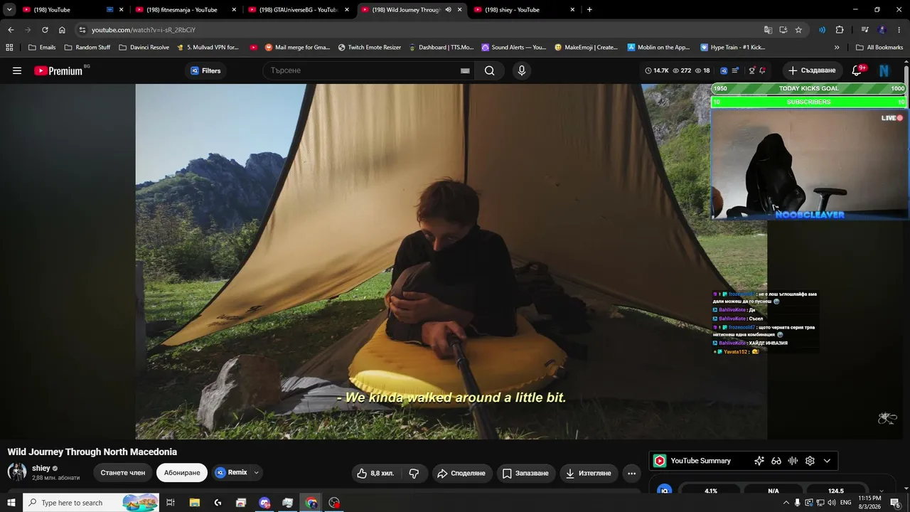Open the account avatar menu
Viewport: 910px width, 512px height.
click(x=884, y=70)
